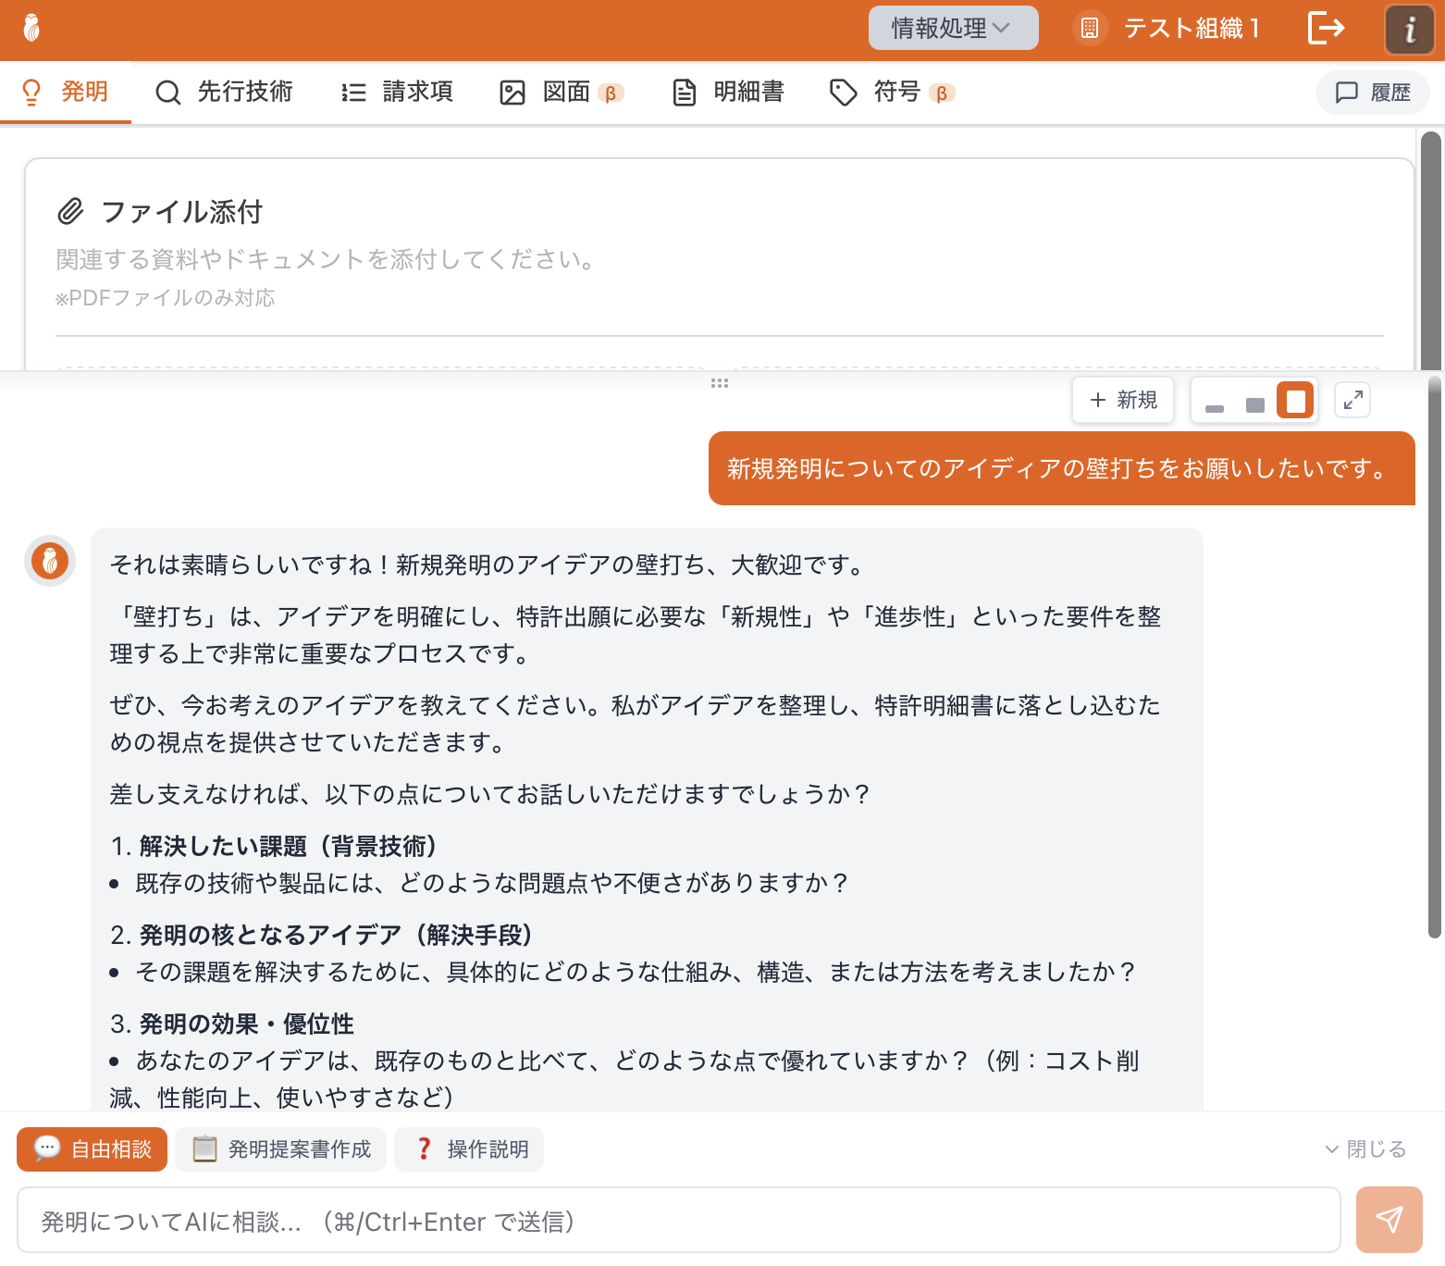Set chat panel to minimized size
1445x1266 pixels.
pyautogui.click(x=1215, y=402)
